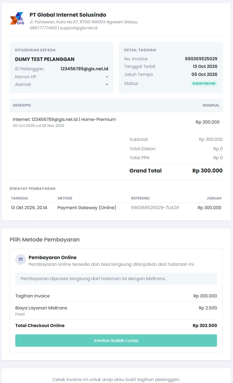Image resolution: width=233 pixels, height=383 pixels.
Task: Click the Nomor HP label
Action: click(x=26, y=77)
